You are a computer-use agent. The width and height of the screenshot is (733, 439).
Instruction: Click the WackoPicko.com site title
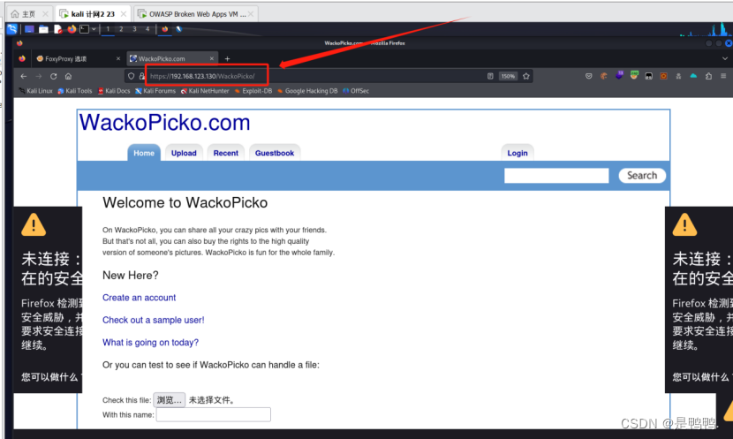[164, 123]
